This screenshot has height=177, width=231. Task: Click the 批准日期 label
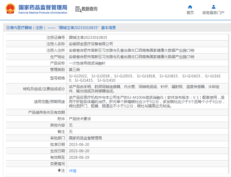(x=57, y=145)
